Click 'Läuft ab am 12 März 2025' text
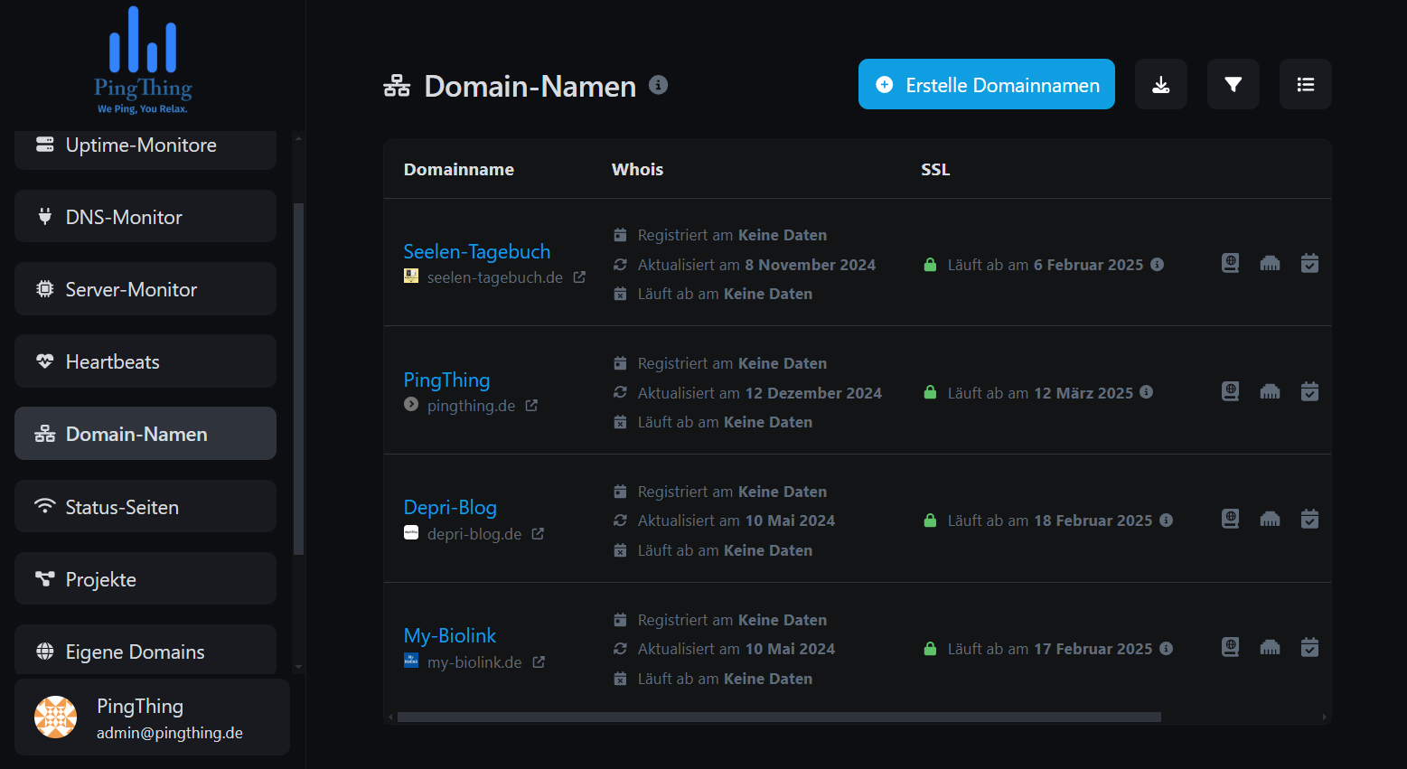Screen dimensions: 1407x769 click(1040, 393)
